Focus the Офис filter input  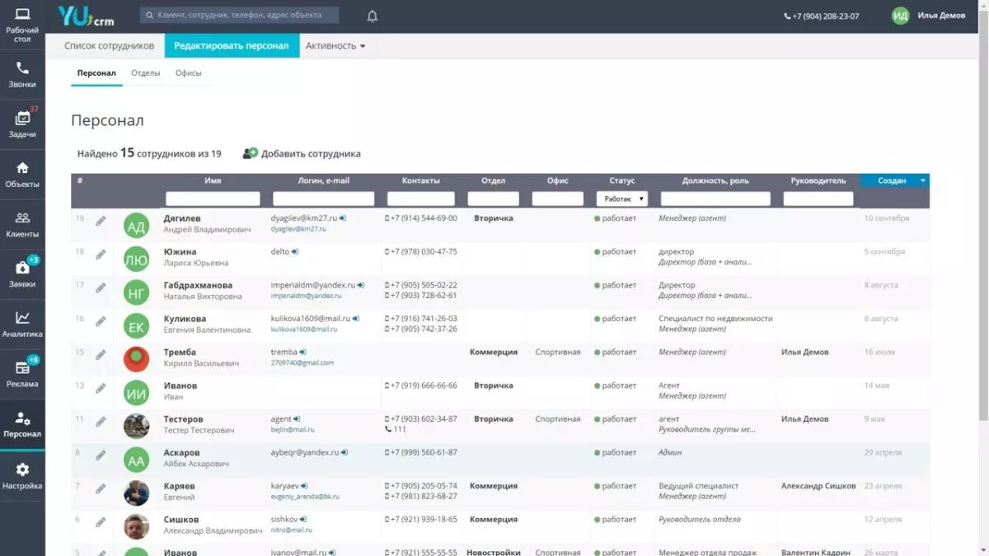pos(558,199)
